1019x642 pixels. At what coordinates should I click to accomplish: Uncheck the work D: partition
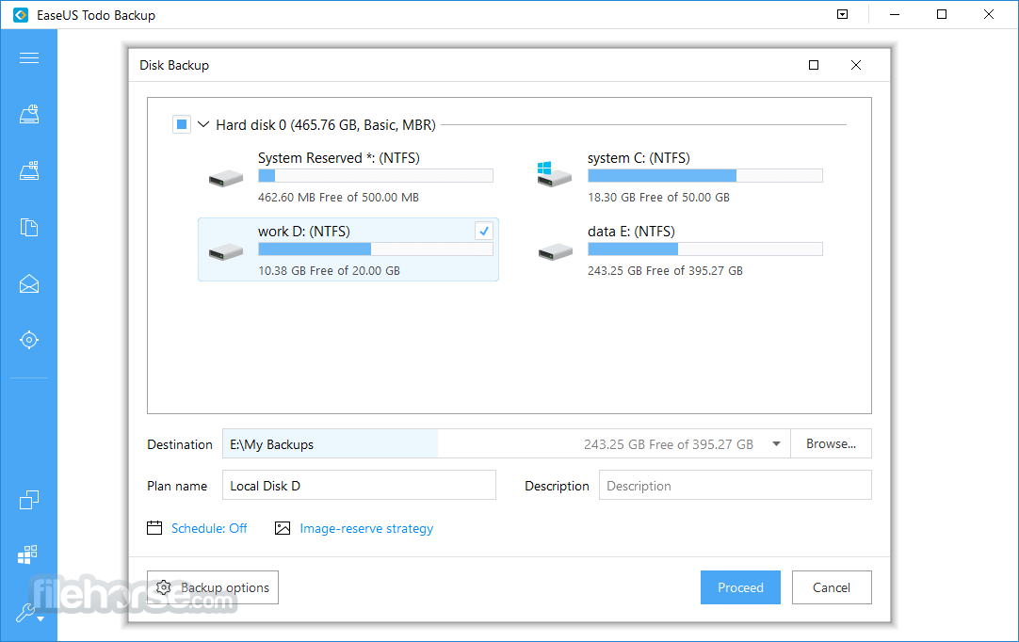tap(483, 231)
